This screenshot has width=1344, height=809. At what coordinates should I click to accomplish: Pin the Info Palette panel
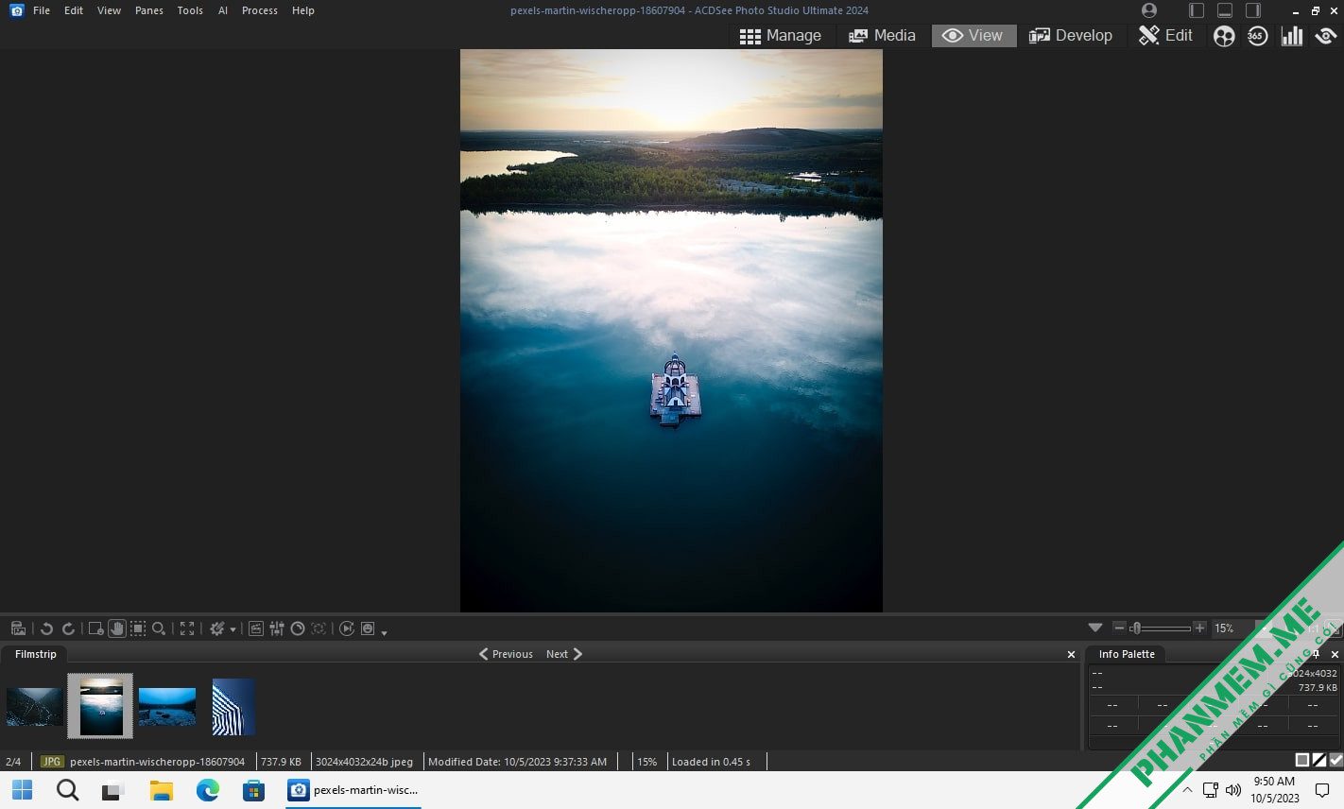pos(1316,654)
